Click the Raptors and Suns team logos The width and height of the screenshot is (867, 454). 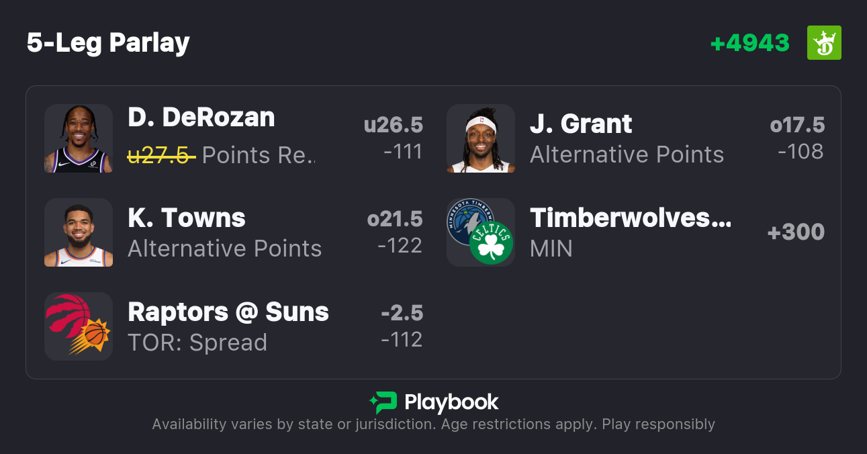pyautogui.click(x=79, y=326)
